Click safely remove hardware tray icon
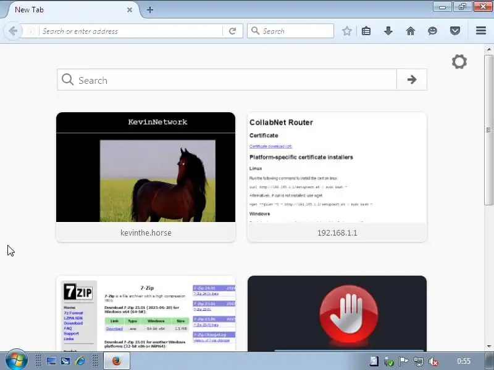494x370 pixels. click(x=389, y=361)
